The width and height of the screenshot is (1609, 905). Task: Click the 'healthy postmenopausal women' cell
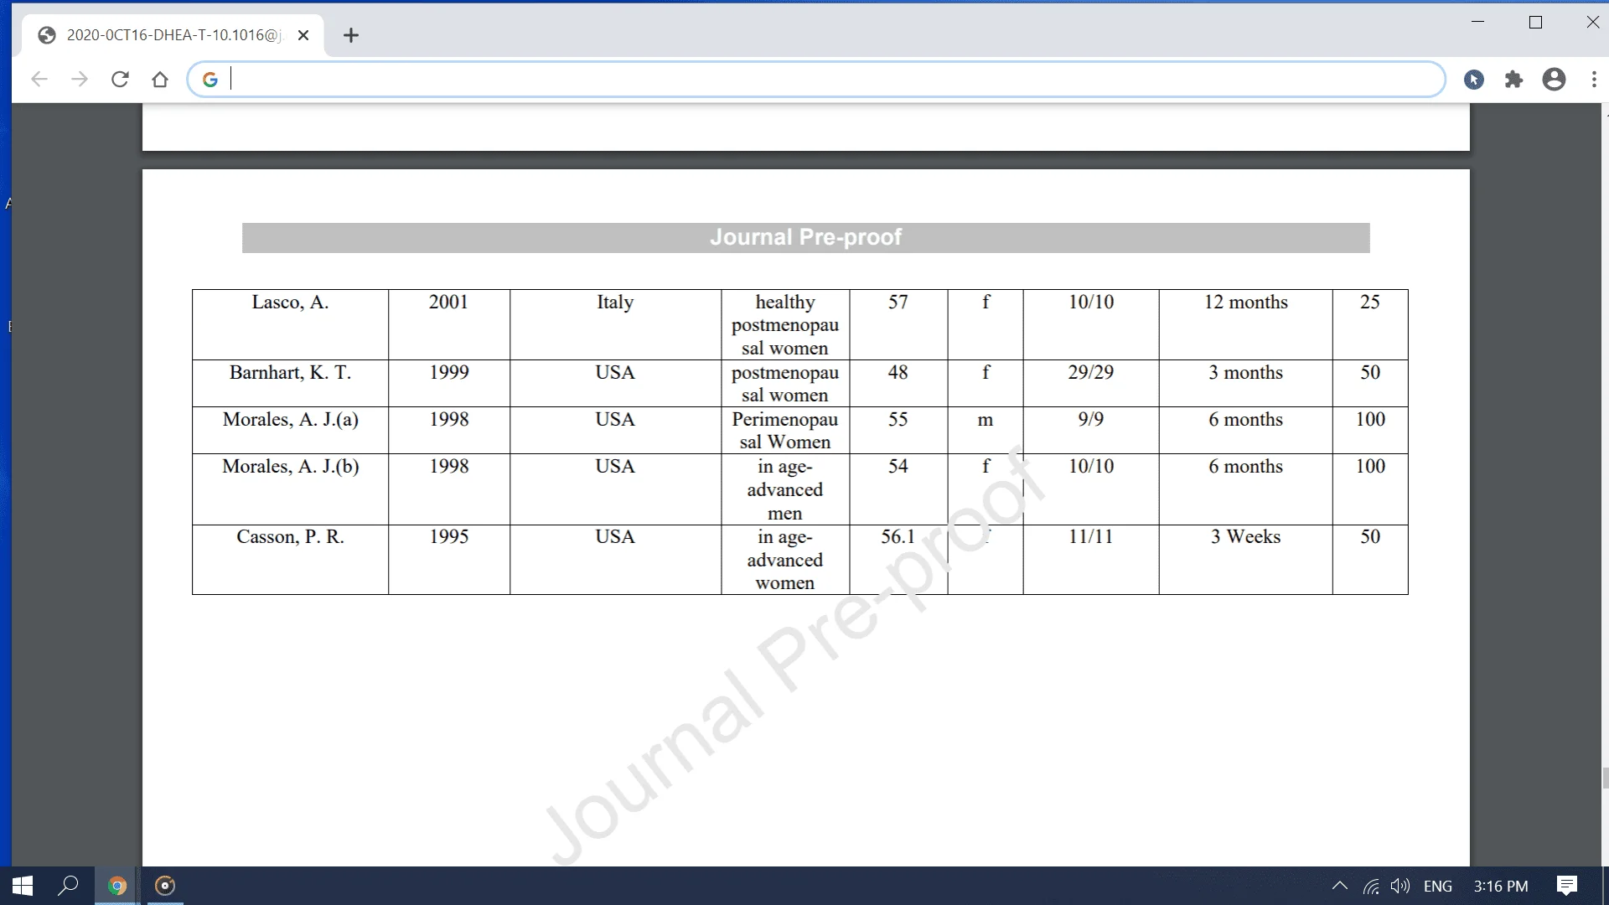point(785,325)
